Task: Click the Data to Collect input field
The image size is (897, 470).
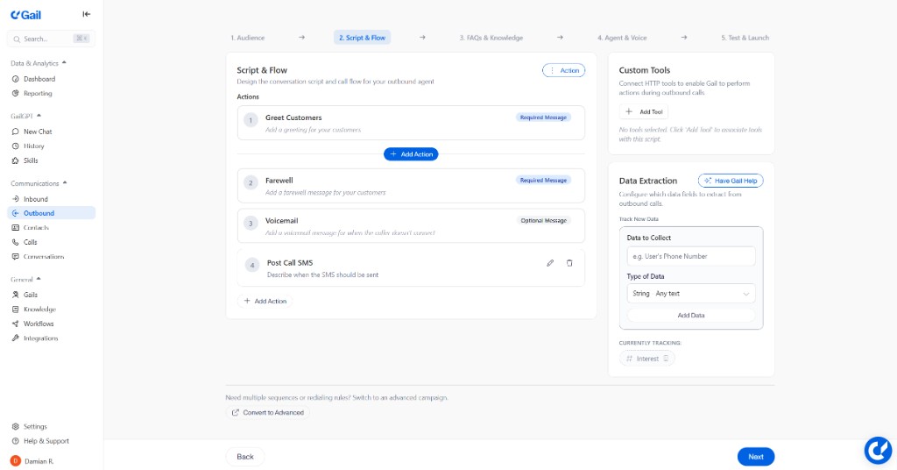Action: pyautogui.click(x=691, y=256)
